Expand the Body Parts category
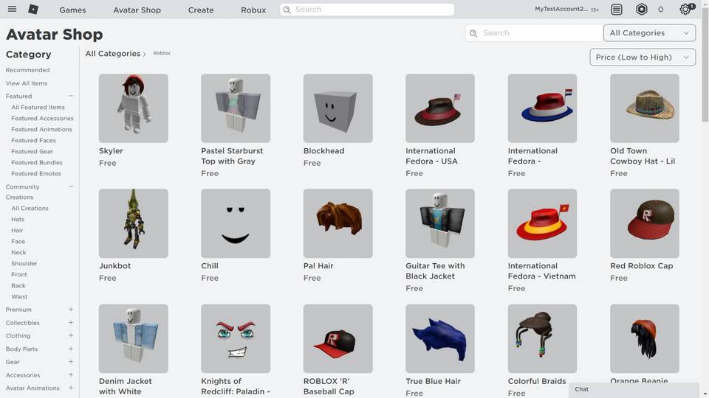This screenshot has width=709, height=398. [x=71, y=349]
